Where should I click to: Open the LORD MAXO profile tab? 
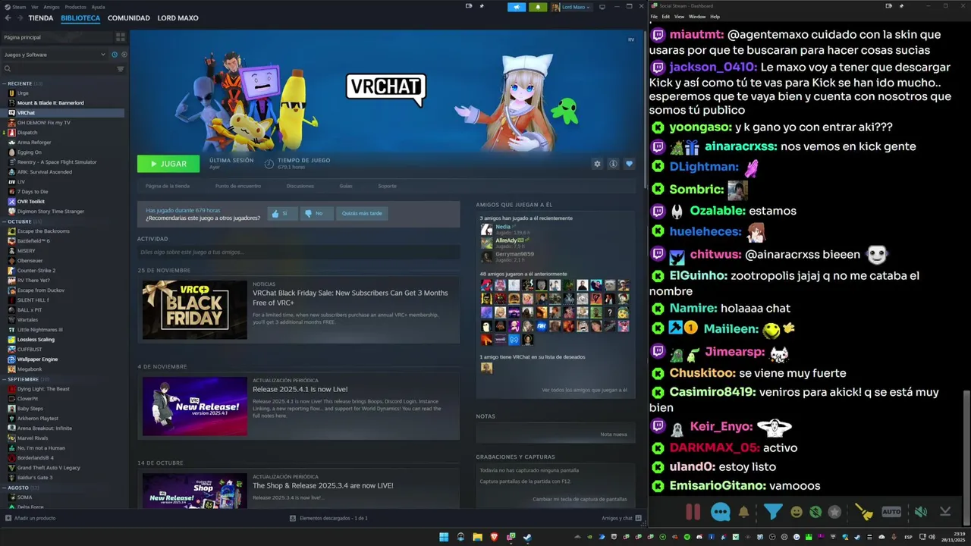coord(178,18)
